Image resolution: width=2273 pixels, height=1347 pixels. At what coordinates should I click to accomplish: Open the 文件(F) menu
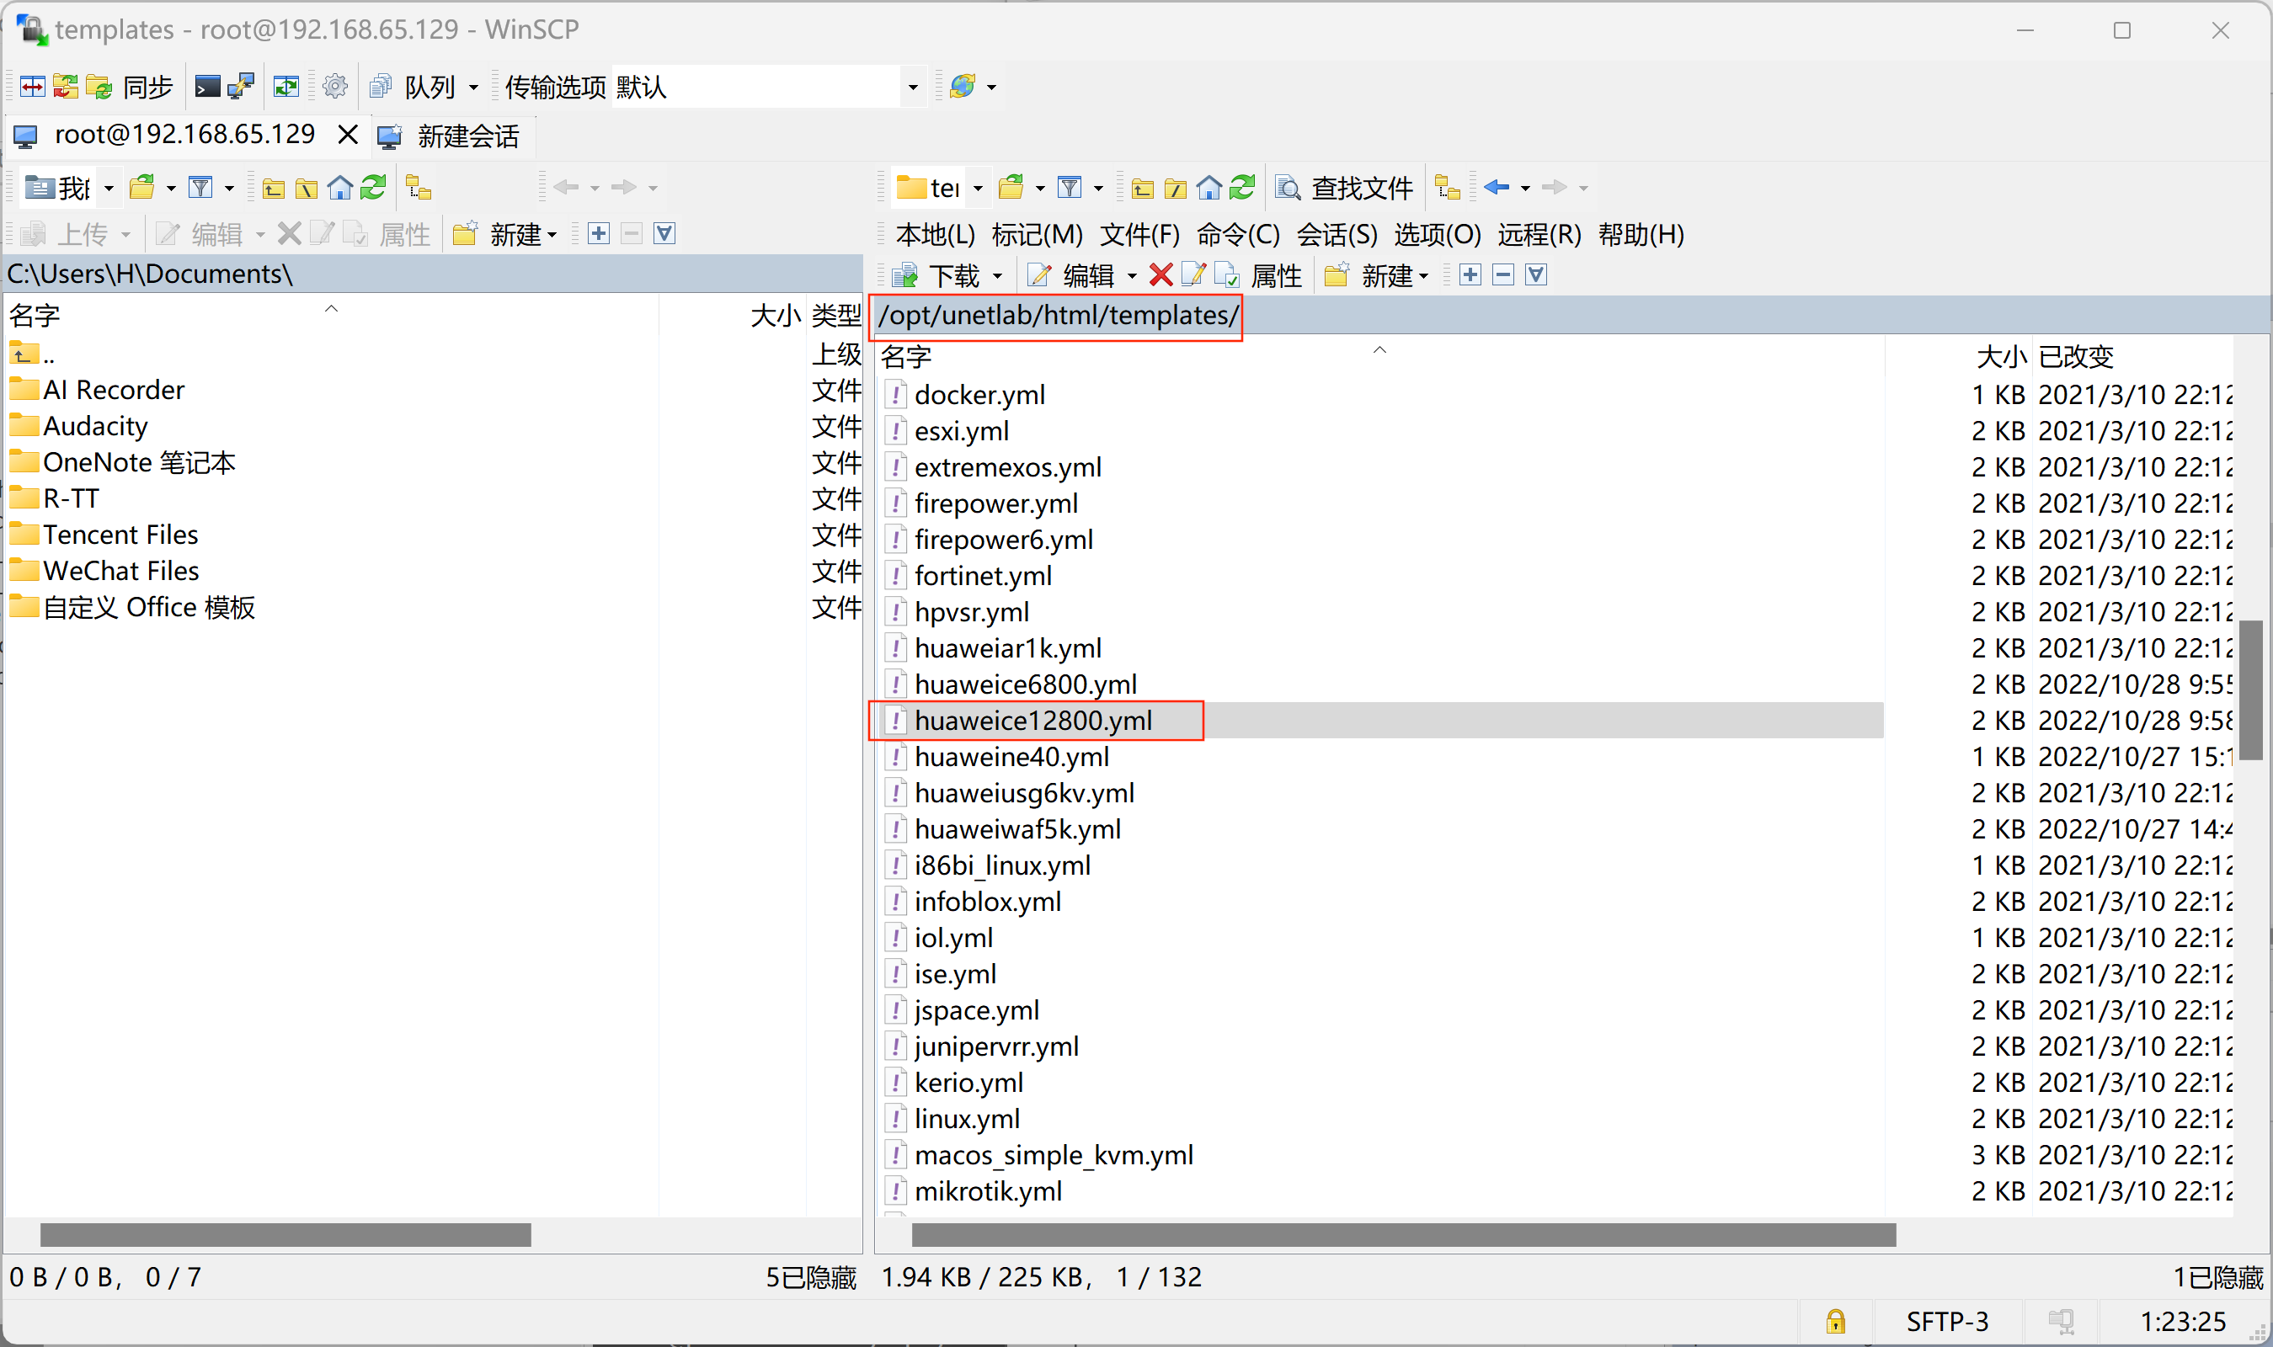pos(1140,235)
